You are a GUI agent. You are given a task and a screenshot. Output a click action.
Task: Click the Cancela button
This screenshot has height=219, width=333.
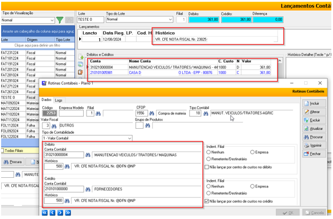click(314, 213)
